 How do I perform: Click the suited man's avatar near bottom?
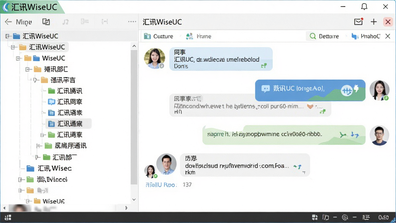point(166,164)
